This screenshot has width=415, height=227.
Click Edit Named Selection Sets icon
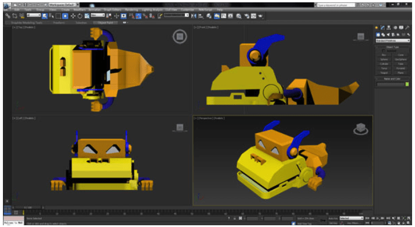(x=160, y=16)
